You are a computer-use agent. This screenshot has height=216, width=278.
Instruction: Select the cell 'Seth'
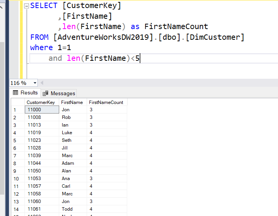73,140
